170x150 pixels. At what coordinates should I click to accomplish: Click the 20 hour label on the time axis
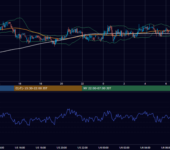coord(61,84)
